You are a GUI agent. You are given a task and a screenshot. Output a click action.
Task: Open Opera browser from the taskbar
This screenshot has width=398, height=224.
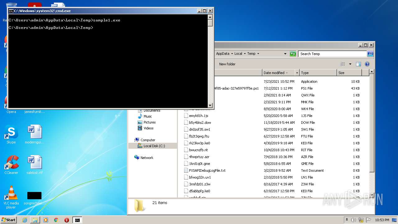(x=67, y=220)
